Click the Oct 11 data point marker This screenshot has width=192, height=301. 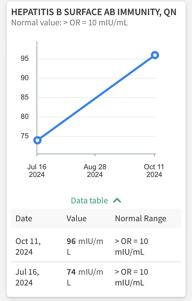pos(155,55)
